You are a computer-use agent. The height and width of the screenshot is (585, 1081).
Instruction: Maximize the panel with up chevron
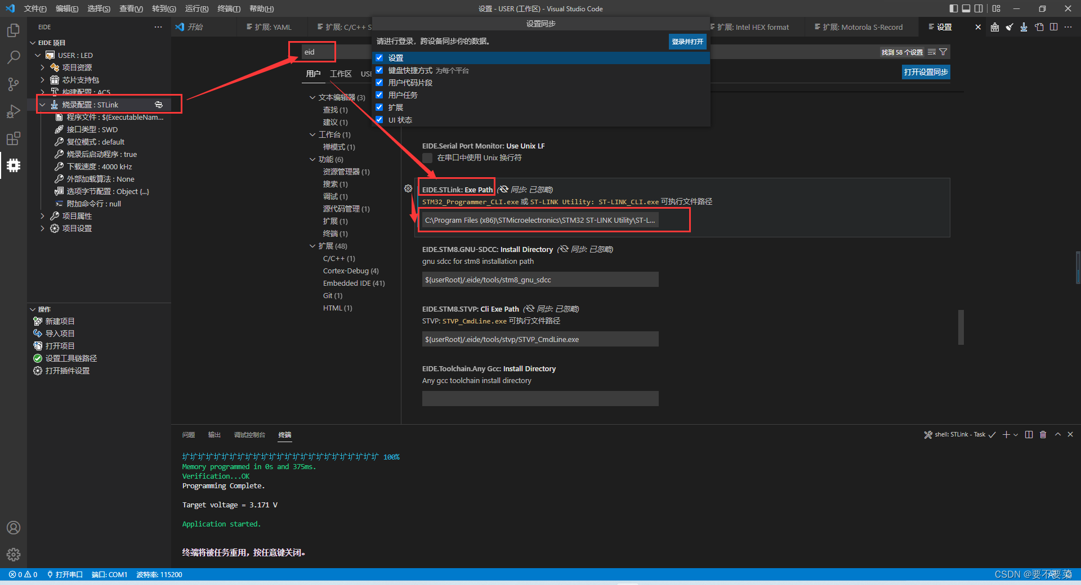(x=1057, y=434)
